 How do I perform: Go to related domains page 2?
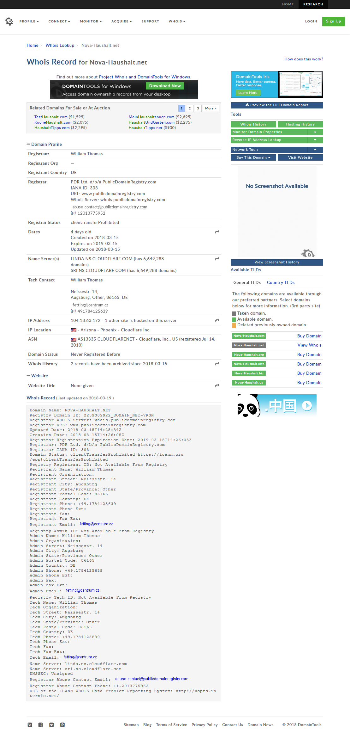point(190,108)
